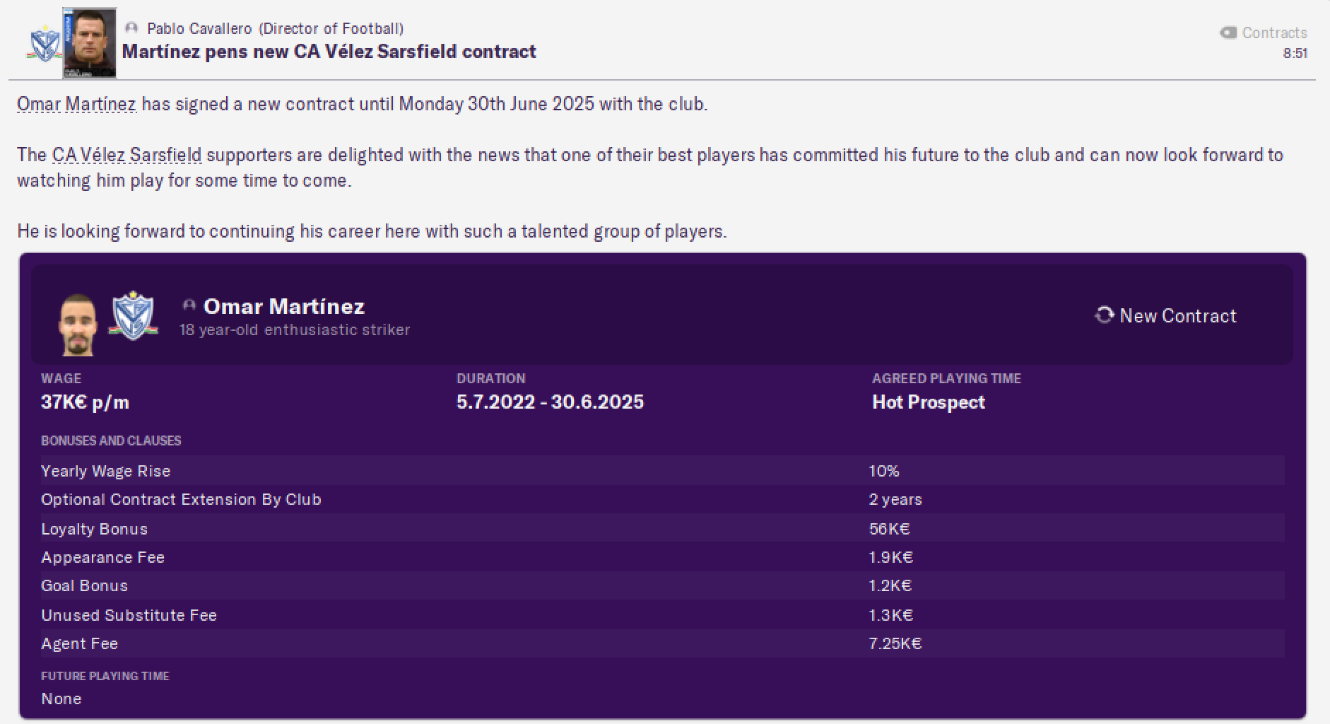The height and width of the screenshot is (724, 1330).
Task: Open the Contracts category label
Action: (x=1275, y=33)
